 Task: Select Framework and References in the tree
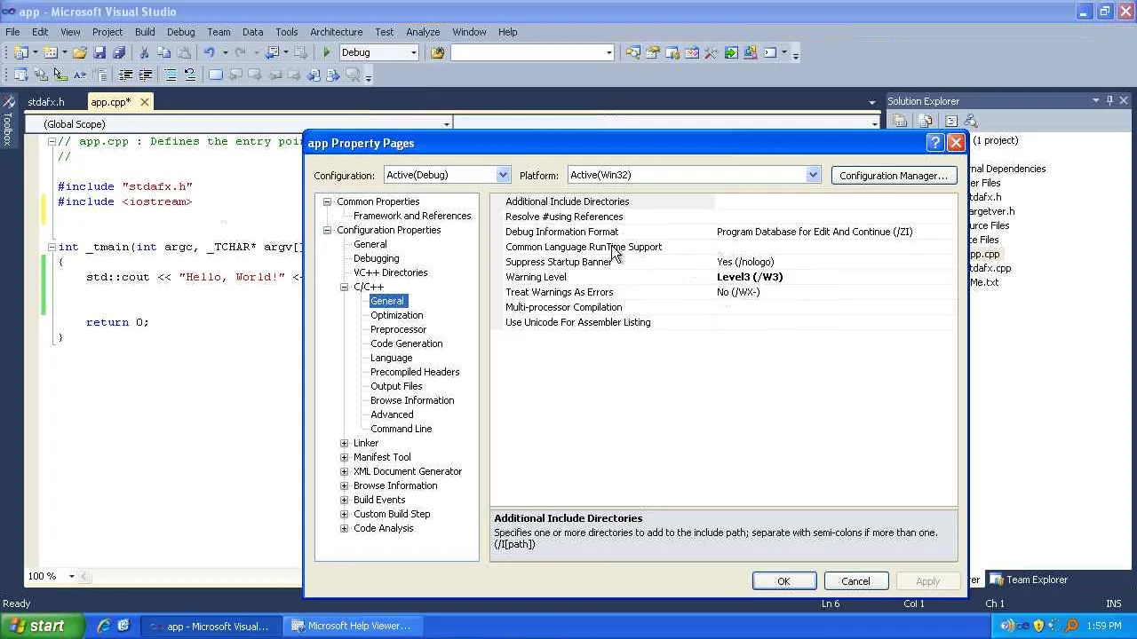pos(412,216)
